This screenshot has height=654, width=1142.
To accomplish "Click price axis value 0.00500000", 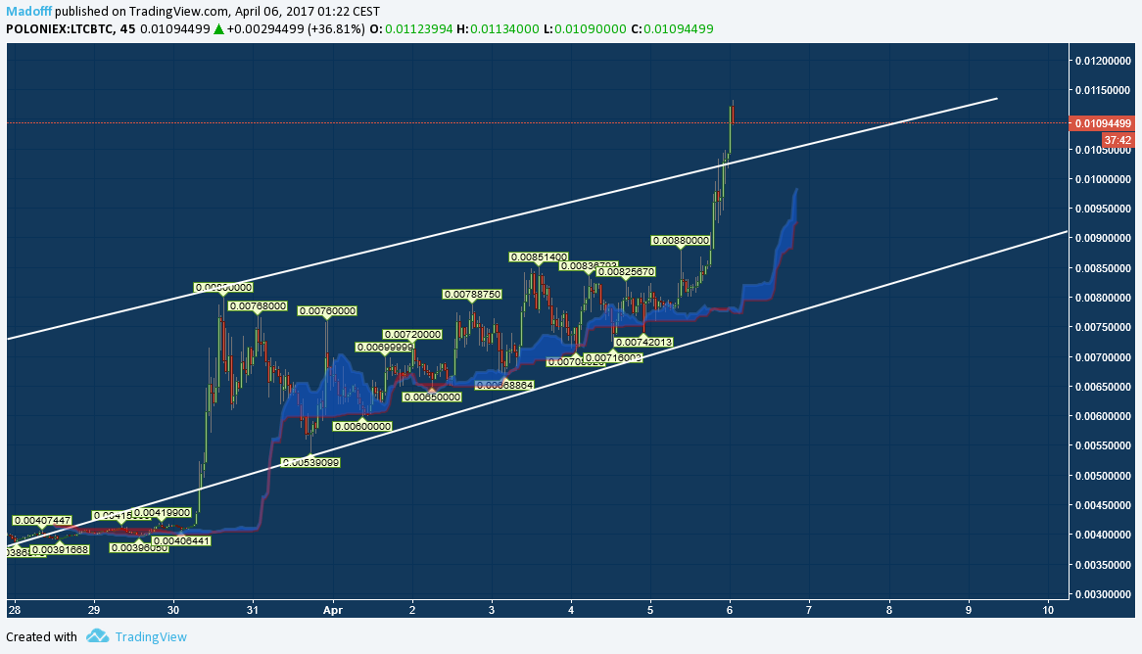I will coord(1104,476).
